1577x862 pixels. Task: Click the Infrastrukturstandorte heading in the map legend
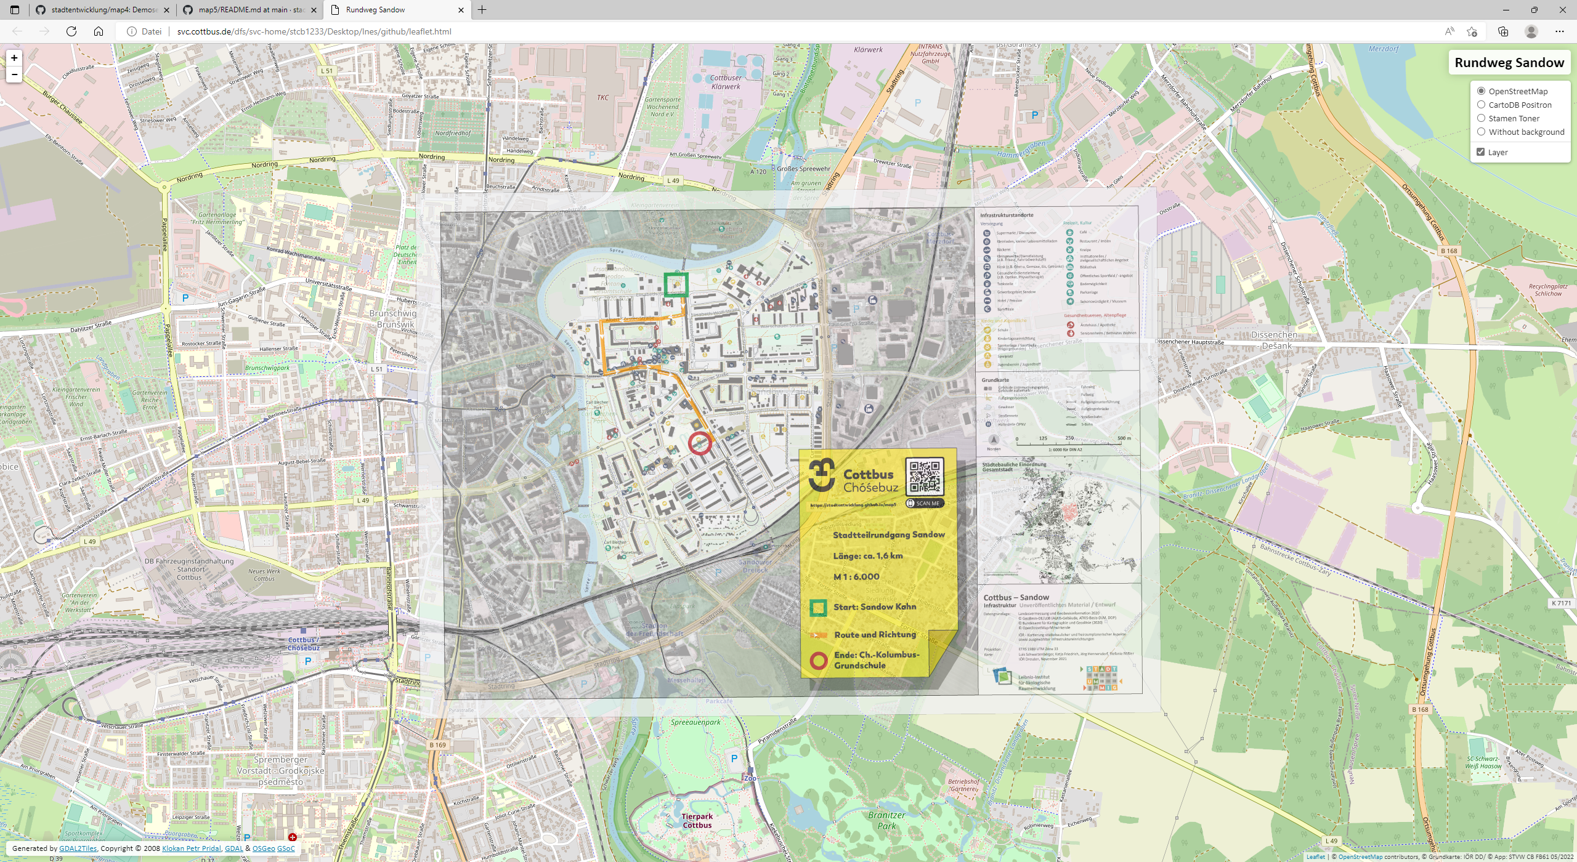pos(1007,215)
